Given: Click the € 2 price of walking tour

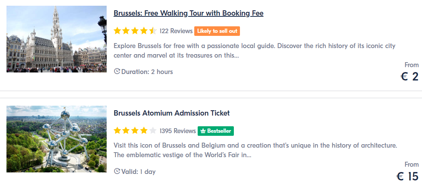Looking at the screenshot, I should tap(409, 77).
